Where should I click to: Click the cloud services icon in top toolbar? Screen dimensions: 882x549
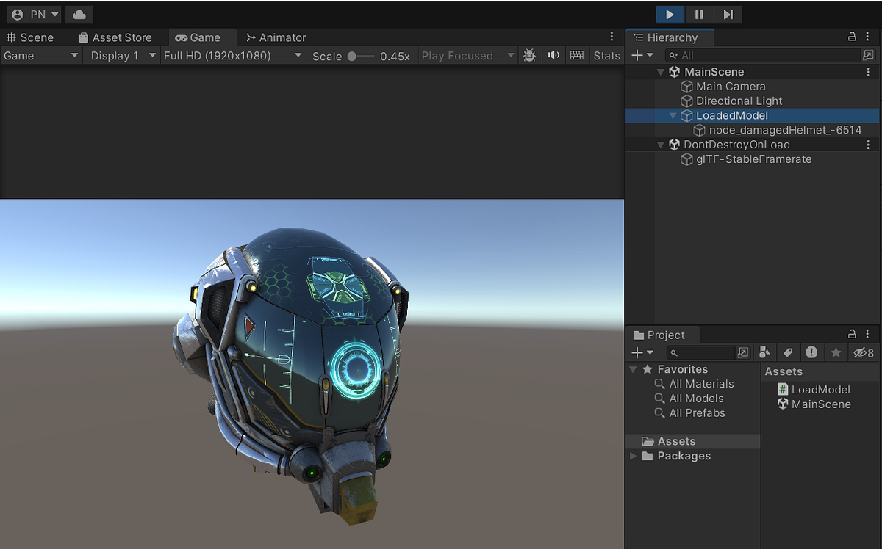coord(79,13)
